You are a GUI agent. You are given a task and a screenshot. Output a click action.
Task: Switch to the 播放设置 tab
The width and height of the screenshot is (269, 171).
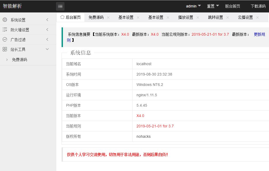(x=186, y=18)
